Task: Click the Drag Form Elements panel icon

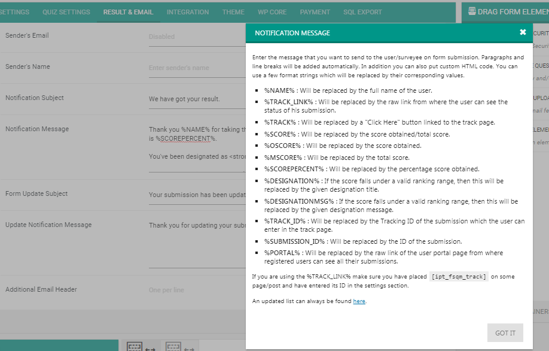Action: [472, 11]
